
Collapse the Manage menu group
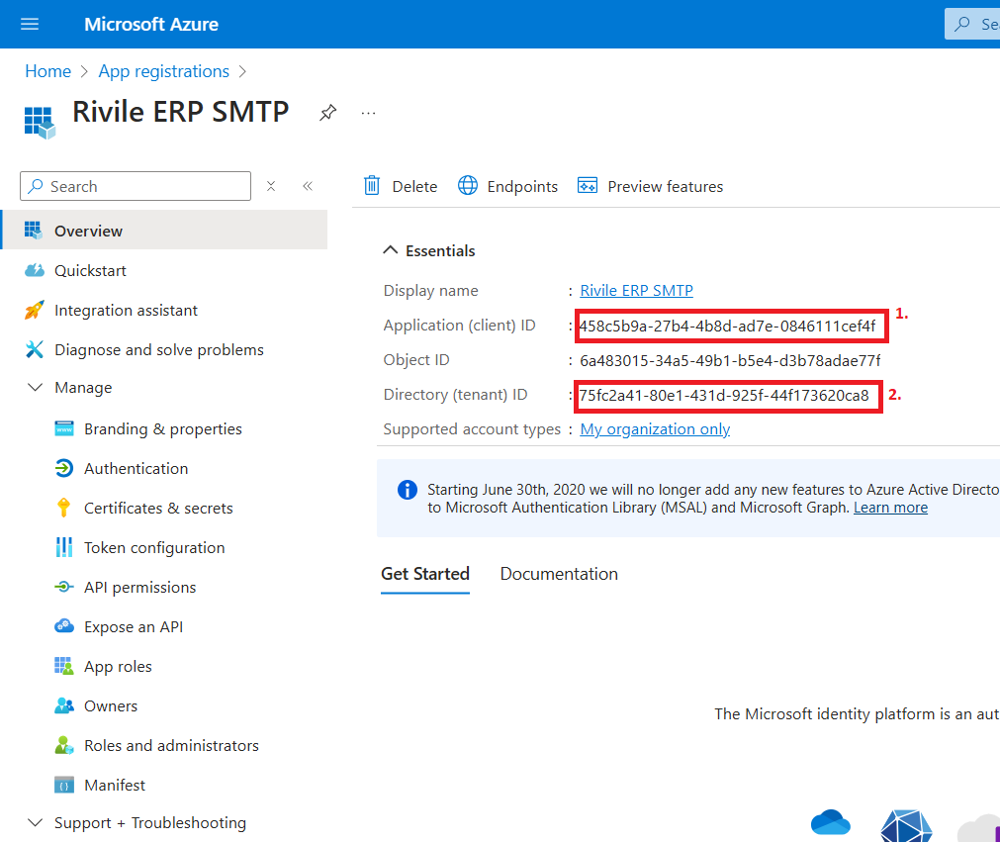click(x=36, y=388)
